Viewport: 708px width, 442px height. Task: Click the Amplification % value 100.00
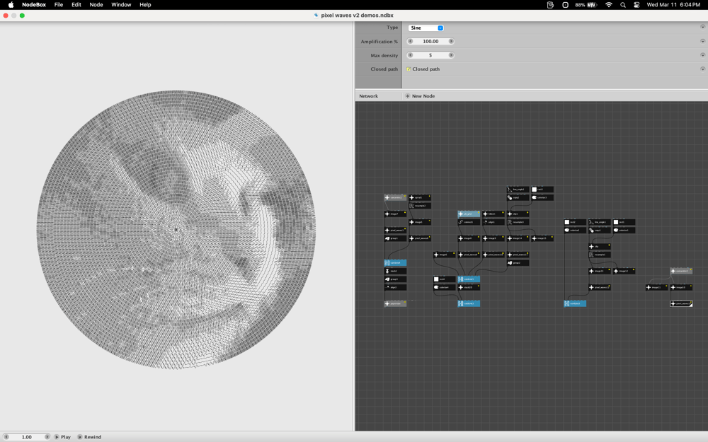[430, 41]
